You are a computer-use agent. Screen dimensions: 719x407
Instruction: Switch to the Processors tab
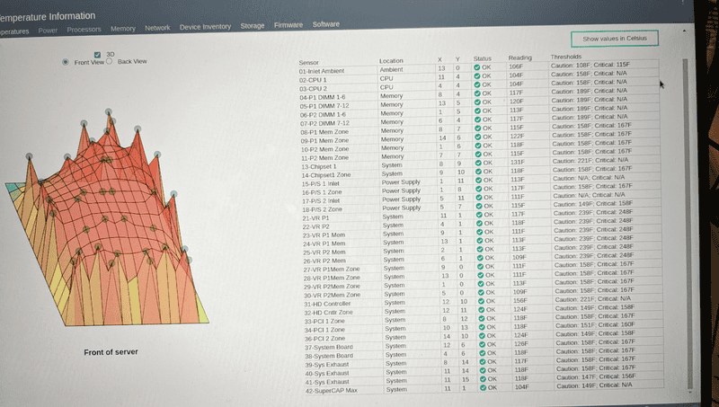(84, 30)
